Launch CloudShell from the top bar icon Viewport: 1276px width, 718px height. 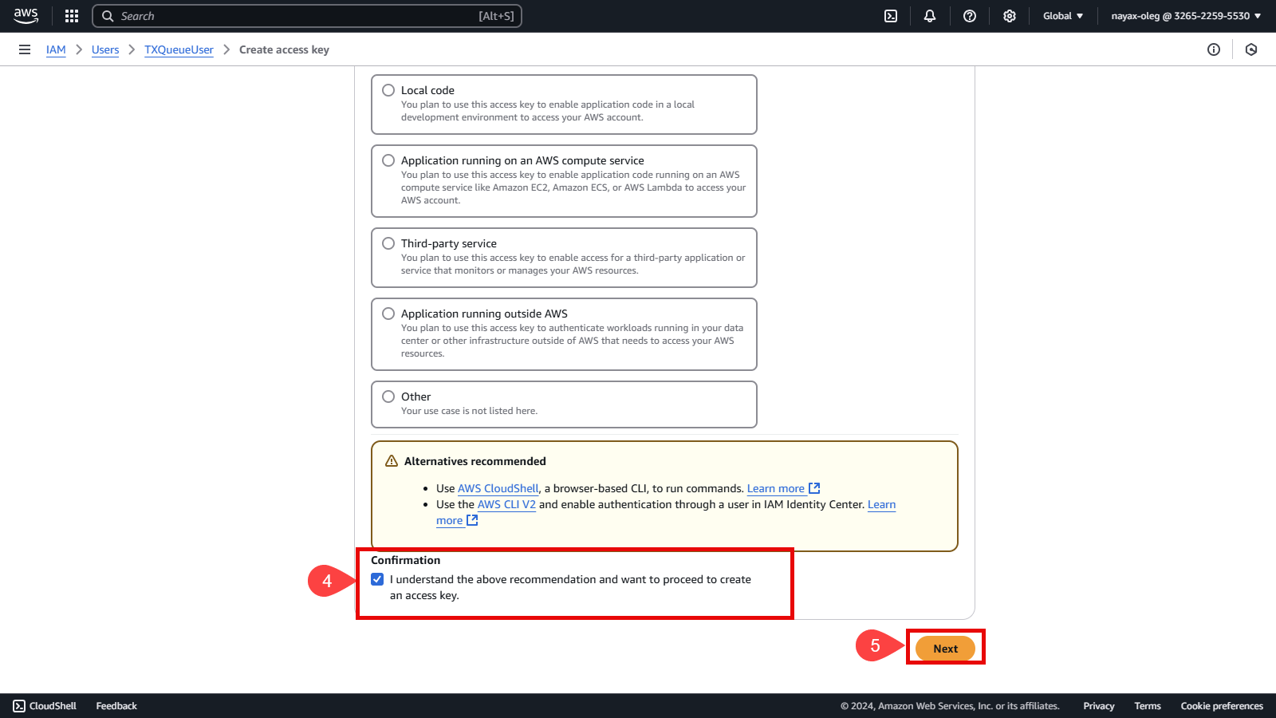[x=891, y=16]
